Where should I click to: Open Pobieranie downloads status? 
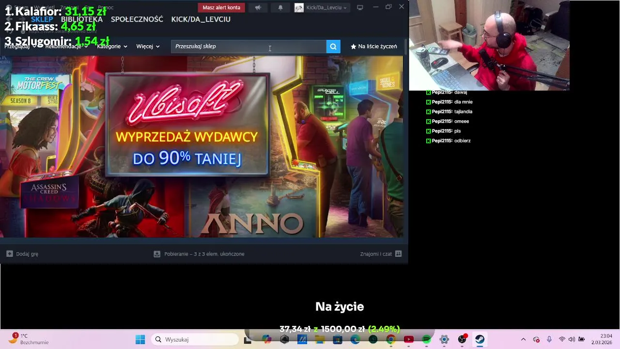pyautogui.click(x=199, y=254)
